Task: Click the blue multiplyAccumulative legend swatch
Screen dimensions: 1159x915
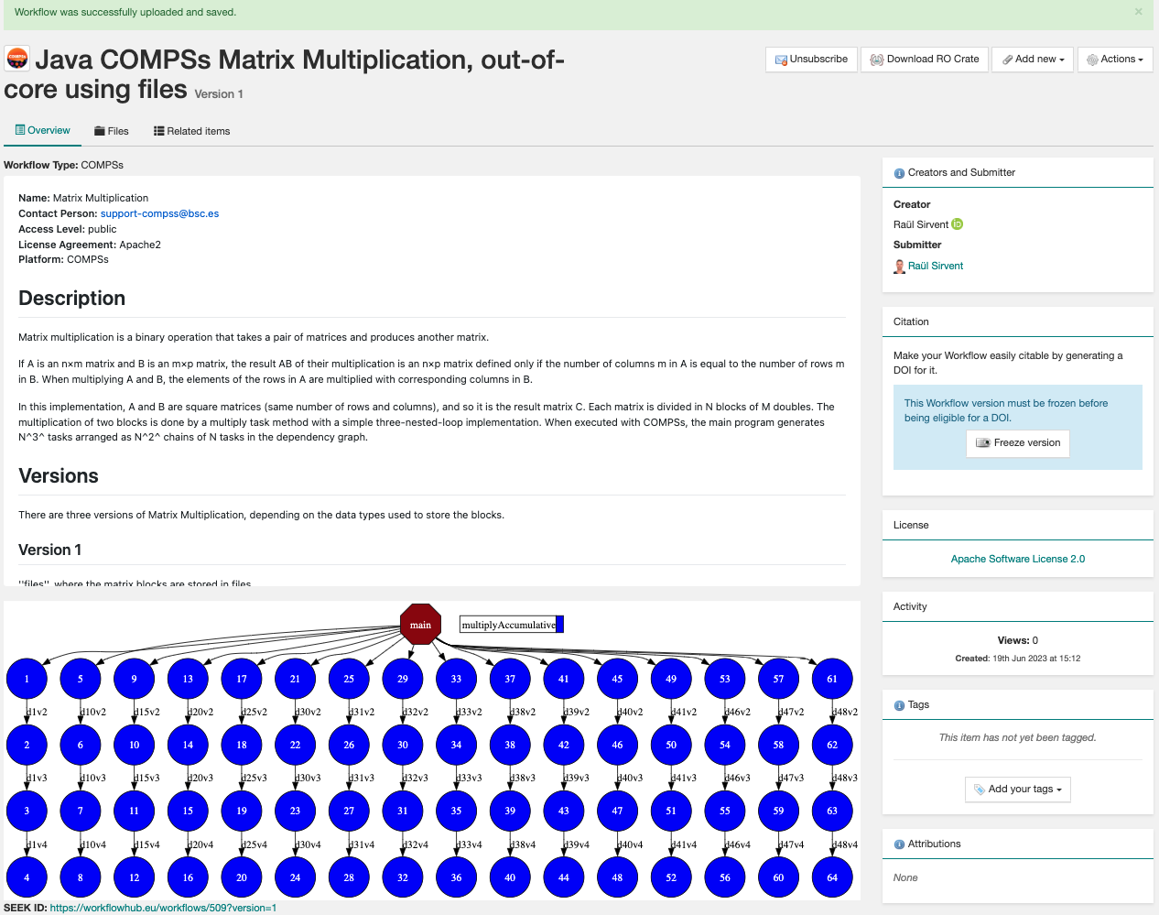Action: coord(560,625)
